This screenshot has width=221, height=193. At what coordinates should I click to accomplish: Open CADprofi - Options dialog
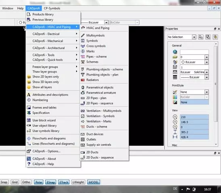[x=46, y=151]
